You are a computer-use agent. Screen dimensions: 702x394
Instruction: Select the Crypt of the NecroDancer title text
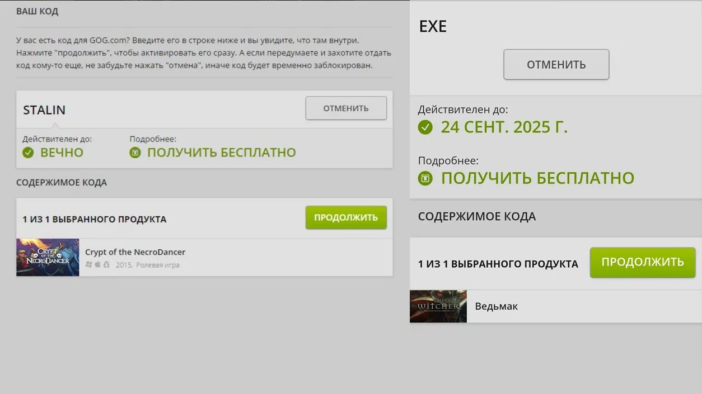tap(135, 252)
